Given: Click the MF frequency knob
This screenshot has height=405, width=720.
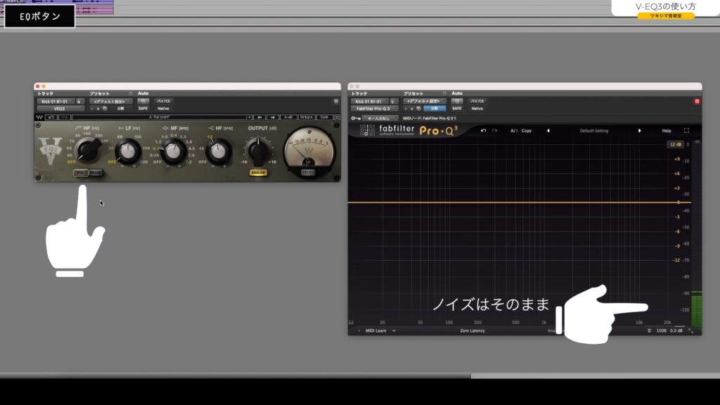Looking at the screenshot, I should tap(173, 151).
